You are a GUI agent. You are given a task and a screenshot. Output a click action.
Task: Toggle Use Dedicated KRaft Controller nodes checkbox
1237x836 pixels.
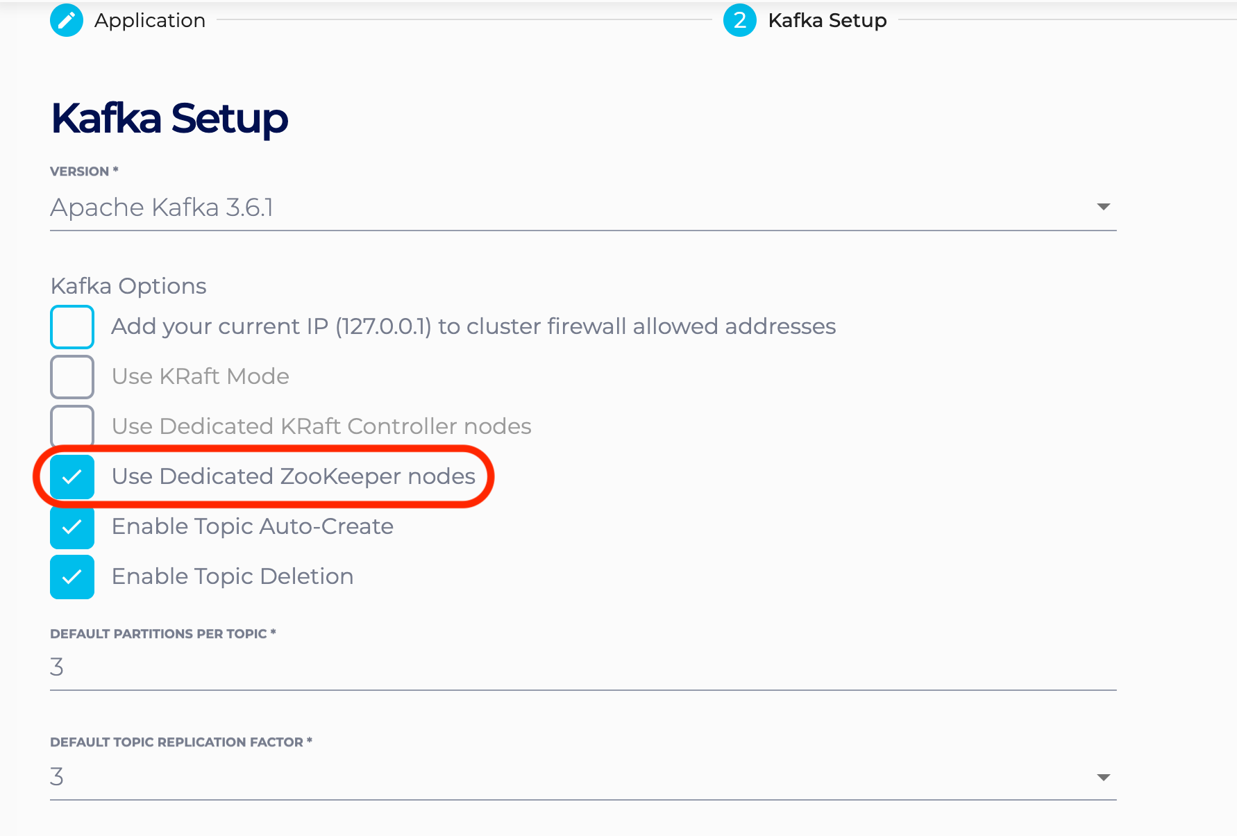point(72,425)
